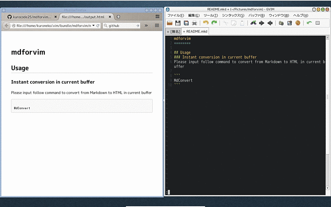Submit the search with the arrow button
Screen dimensions: 331x207
[138, 26]
